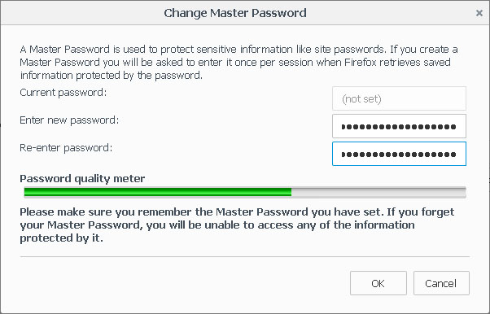Focus the Enter new password field
The width and height of the screenshot is (490, 314).
[399, 126]
